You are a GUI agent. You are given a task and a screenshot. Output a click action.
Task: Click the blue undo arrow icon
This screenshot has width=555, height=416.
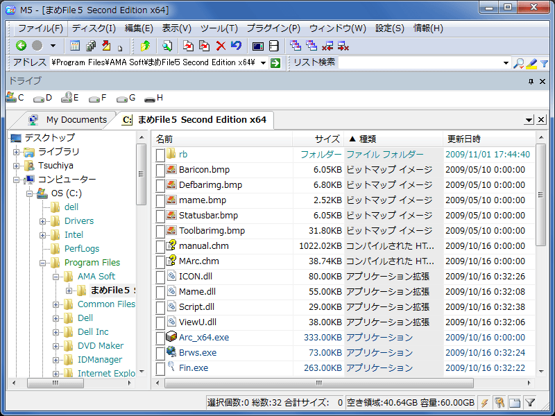coord(236,46)
